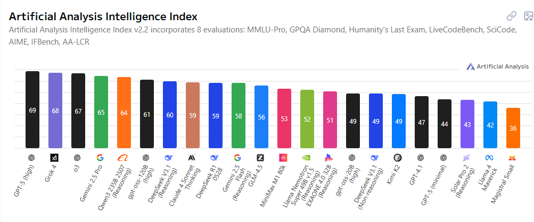Click the Artificial Analysis Intelligence Index title
Image resolution: width=534 pixels, height=222 pixels.
[103, 16]
